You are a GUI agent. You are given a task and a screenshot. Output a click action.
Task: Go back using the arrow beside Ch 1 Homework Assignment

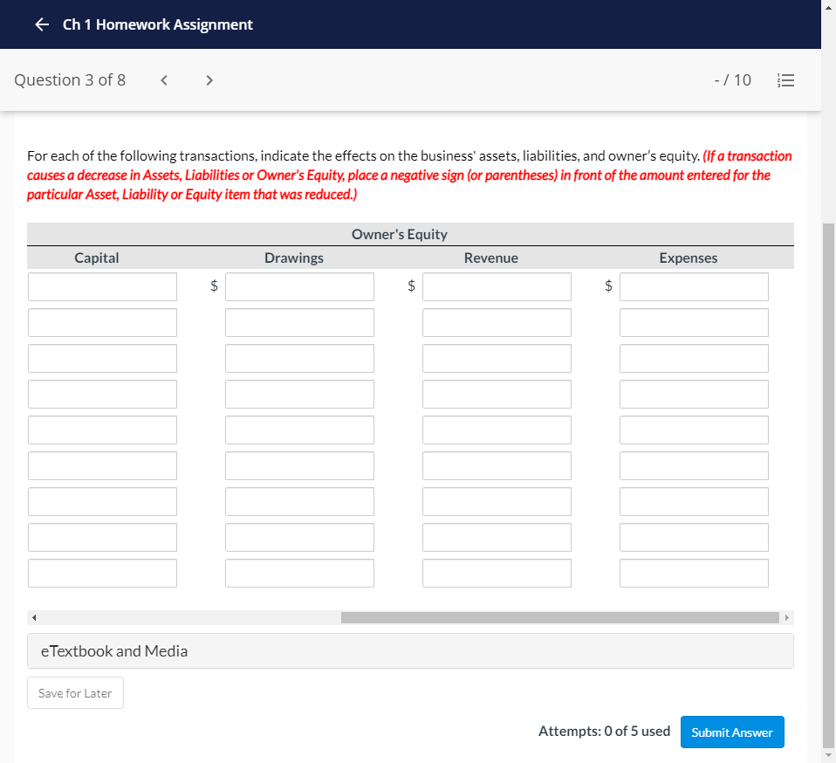42,24
